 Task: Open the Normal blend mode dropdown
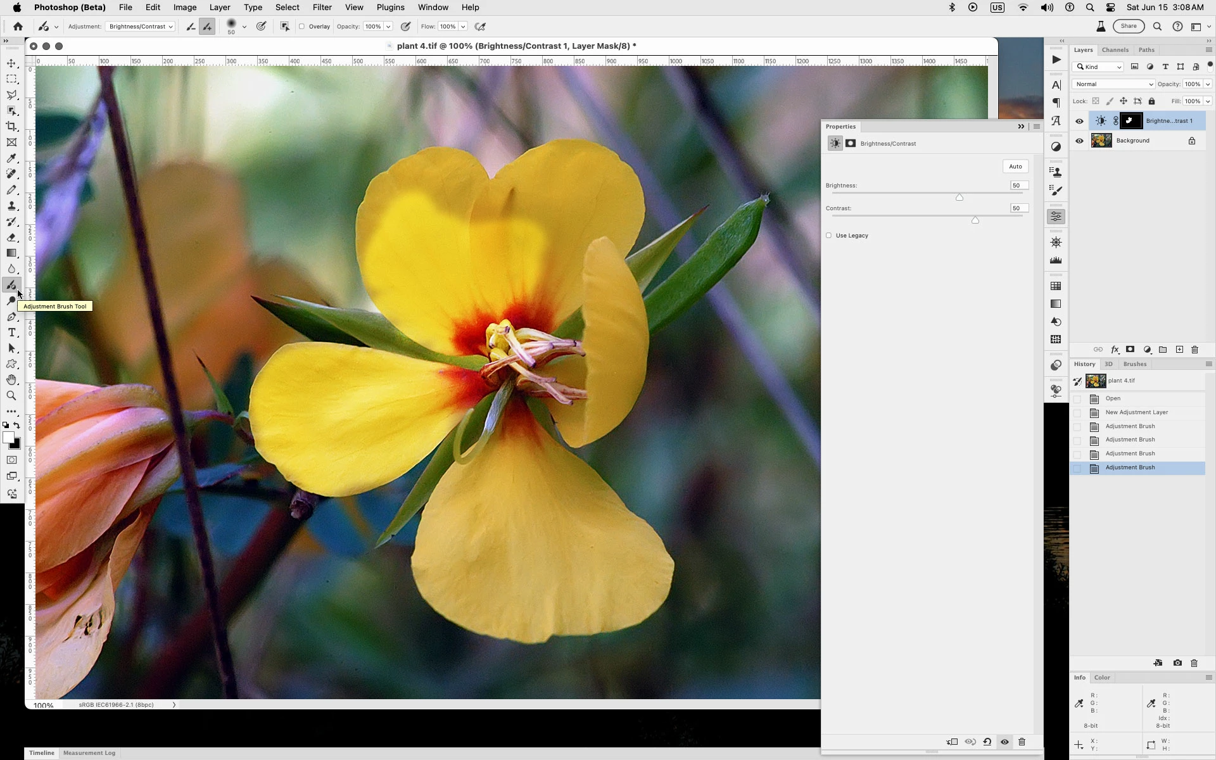(1113, 84)
